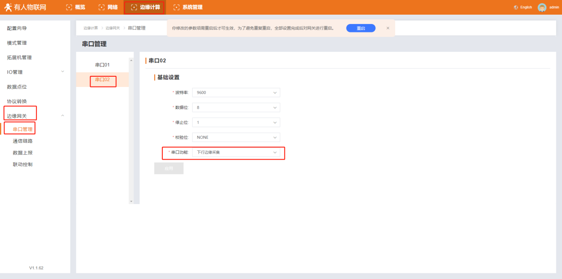The image size is (562, 279).
Task: Click the globe language icon
Action: click(x=516, y=8)
